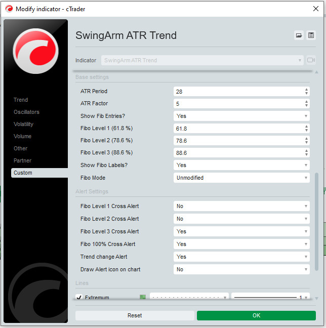Click the scrollbar down arrow
Viewport: 326px width, 328px height.
316,298
